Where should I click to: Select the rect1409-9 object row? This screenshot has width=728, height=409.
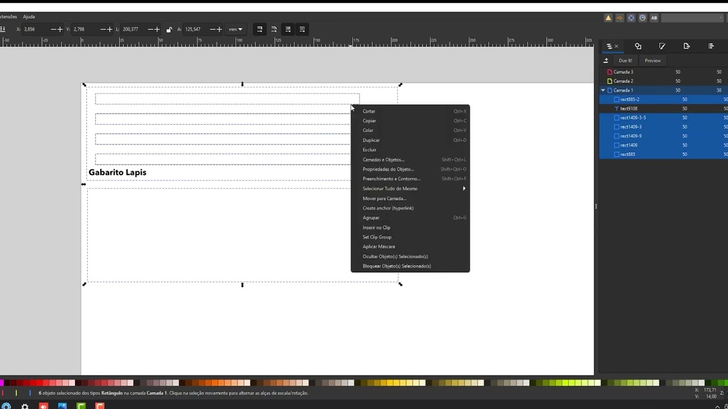point(664,136)
